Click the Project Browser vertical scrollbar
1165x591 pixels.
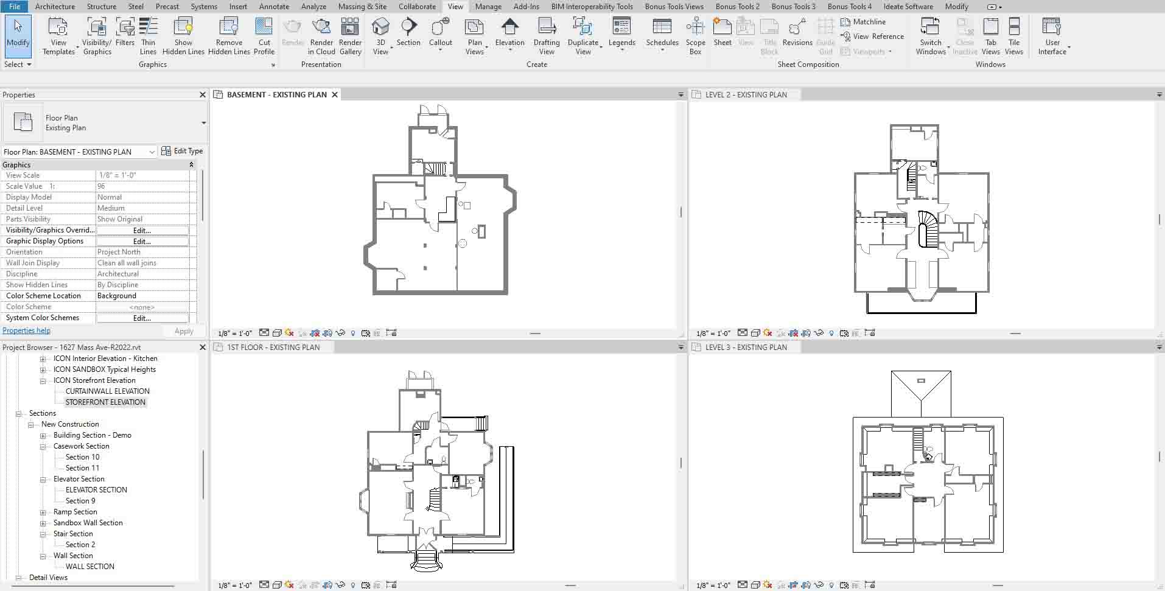(x=203, y=475)
